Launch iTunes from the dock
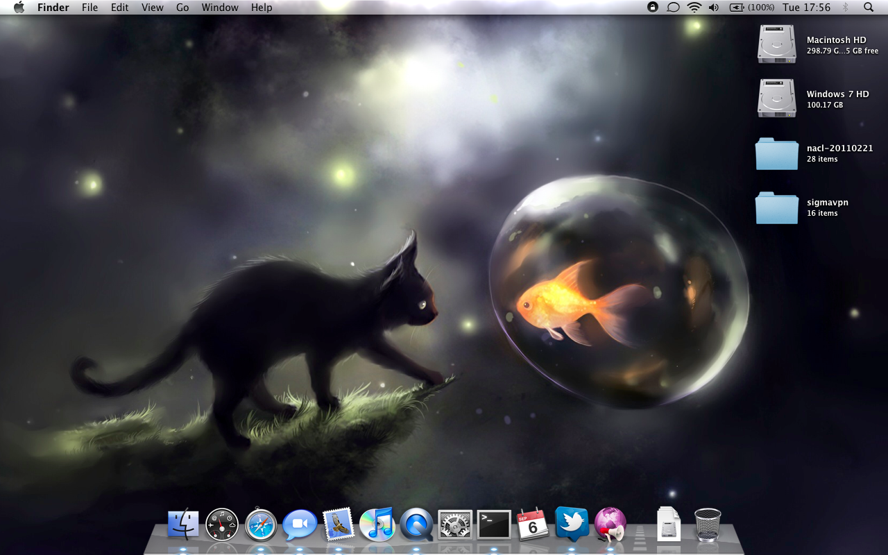 377,525
